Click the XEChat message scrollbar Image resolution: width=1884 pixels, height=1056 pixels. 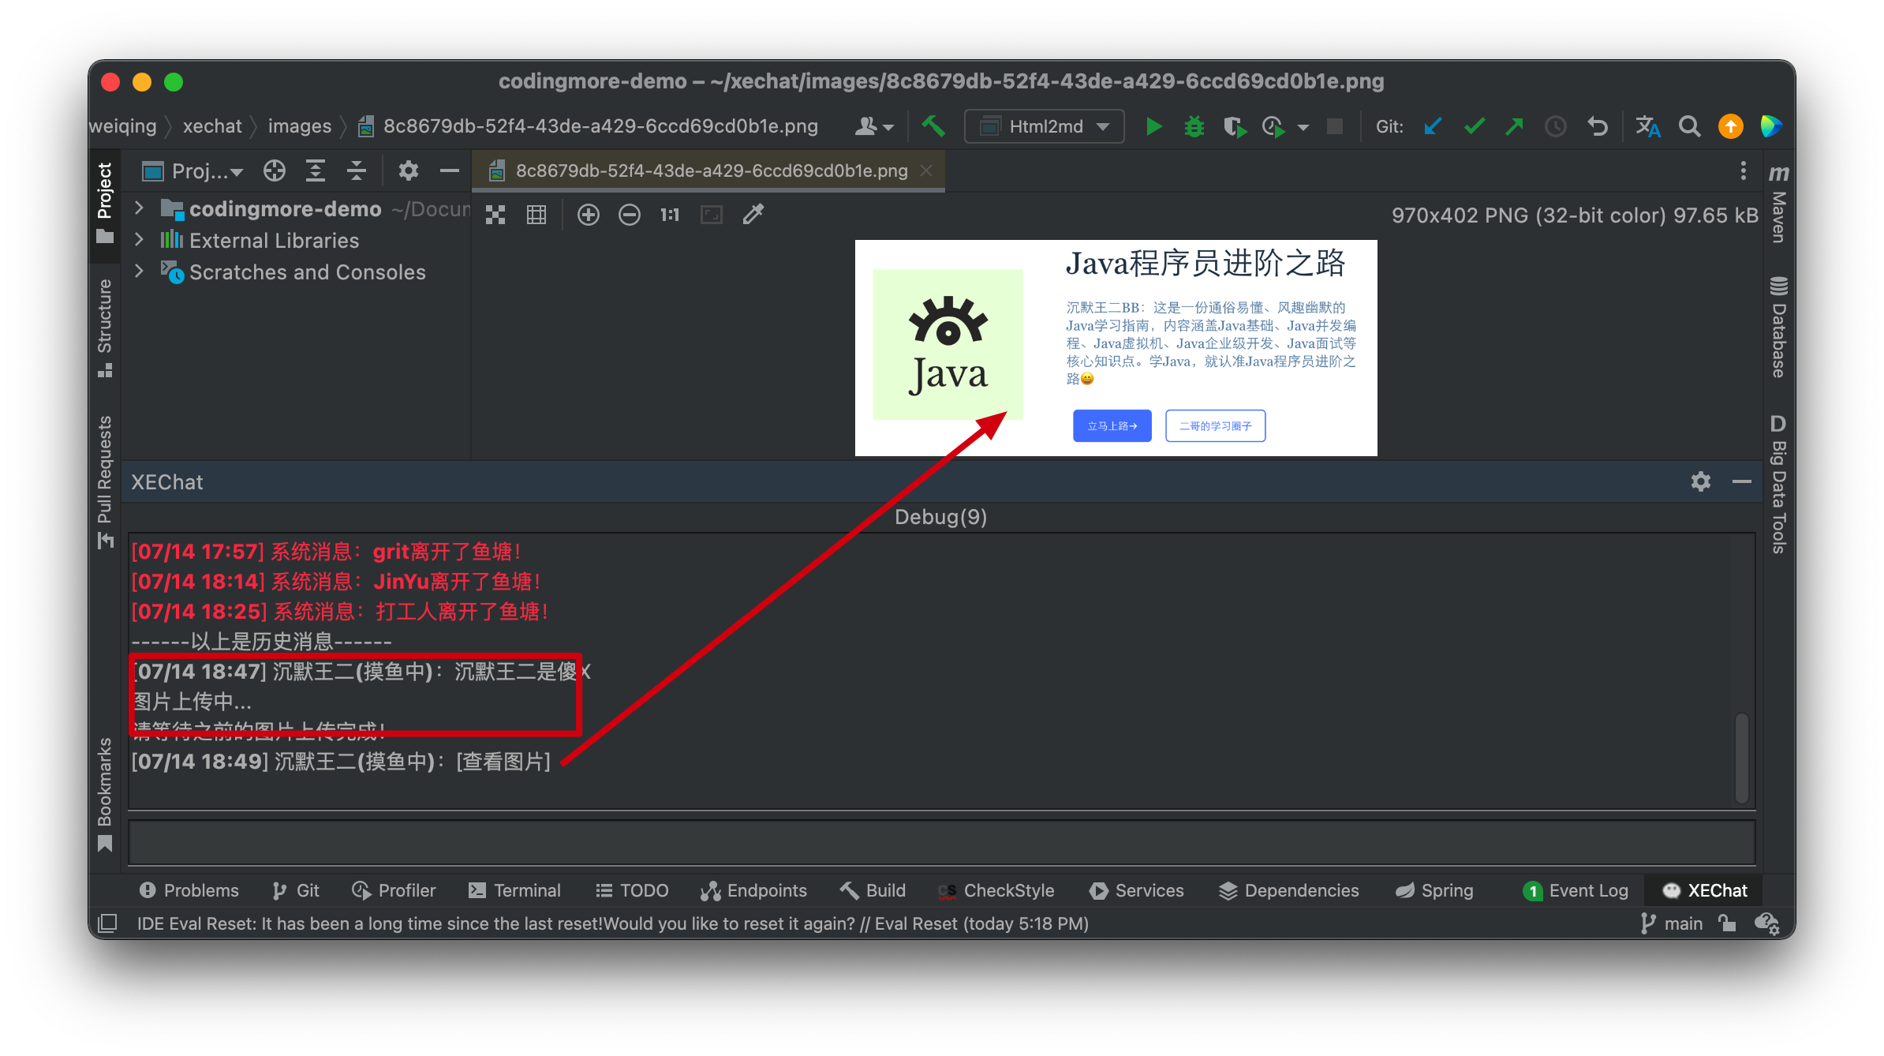tap(1742, 758)
